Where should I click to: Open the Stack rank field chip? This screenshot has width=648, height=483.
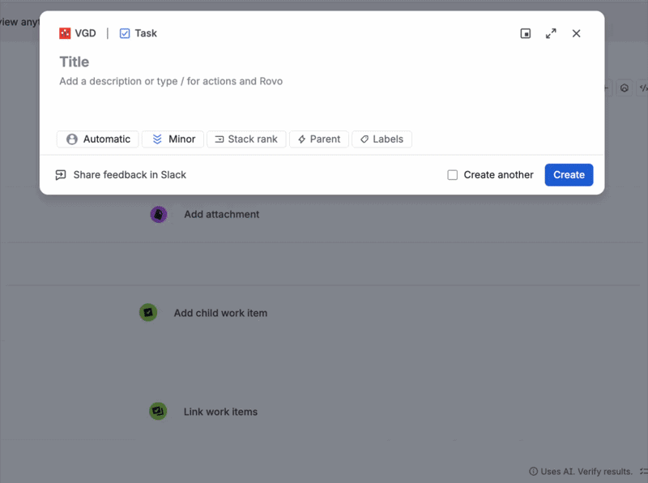pos(246,139)
